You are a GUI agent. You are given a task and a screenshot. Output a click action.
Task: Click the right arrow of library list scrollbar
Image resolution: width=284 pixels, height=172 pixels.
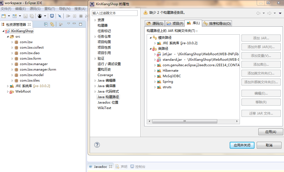point(237,121)
